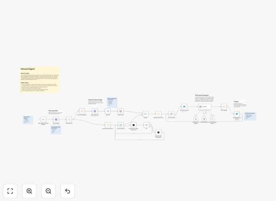The height and width of the screenshot is (201, 276).
Task: Select blue Customization Triggers note beside the trigger
Action: click(x=28, y=120)
